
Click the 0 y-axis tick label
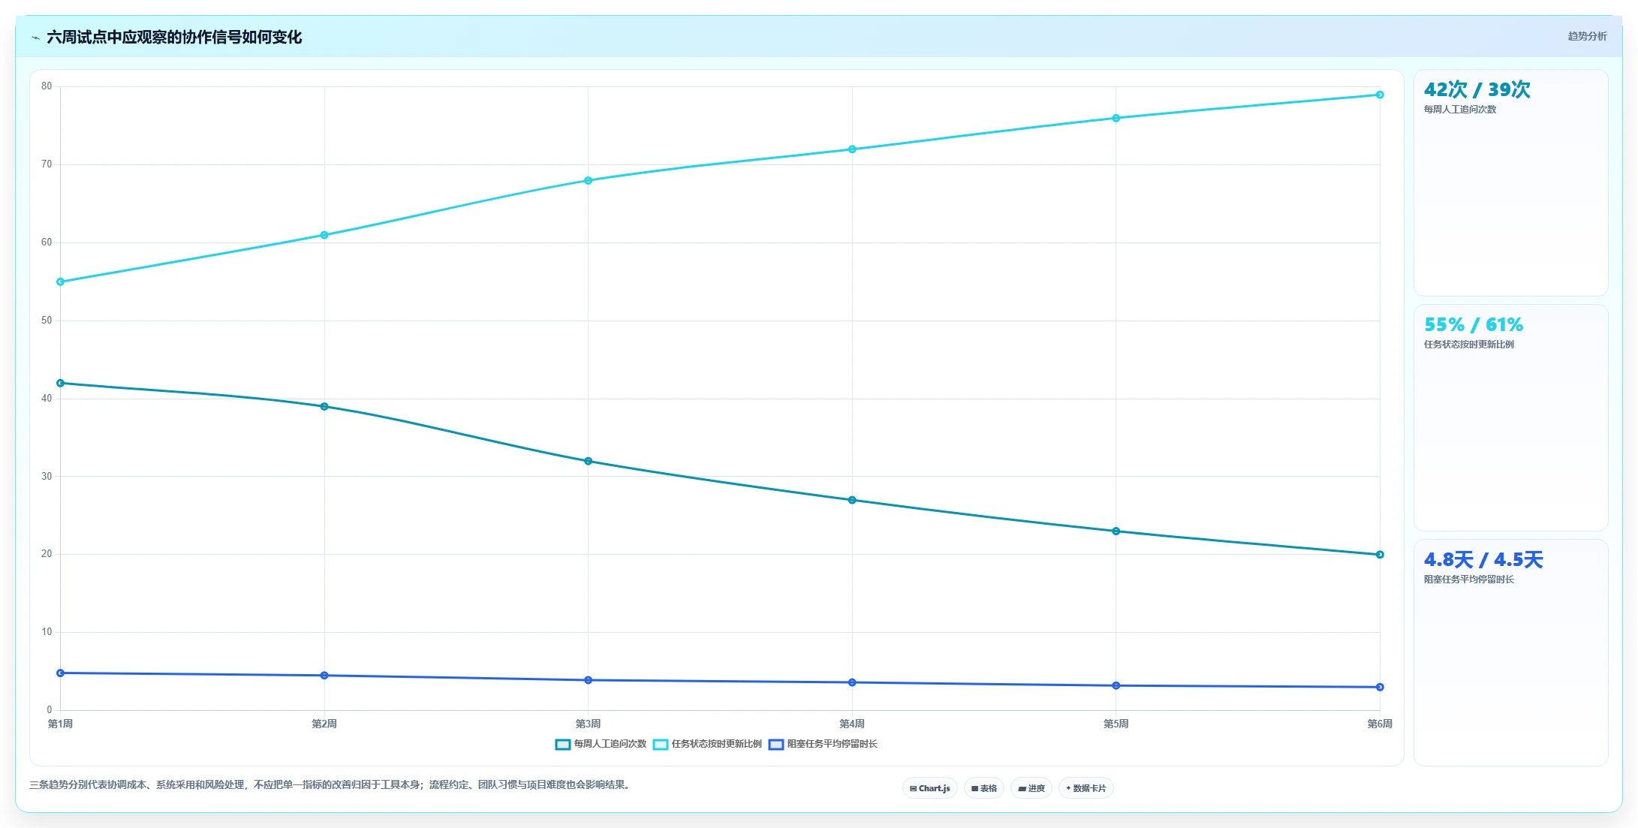point(50,710)
